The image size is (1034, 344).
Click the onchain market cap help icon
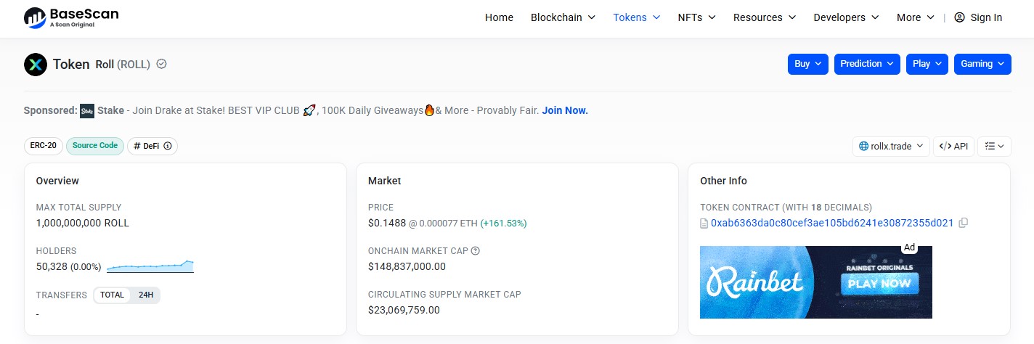[476, 251]
